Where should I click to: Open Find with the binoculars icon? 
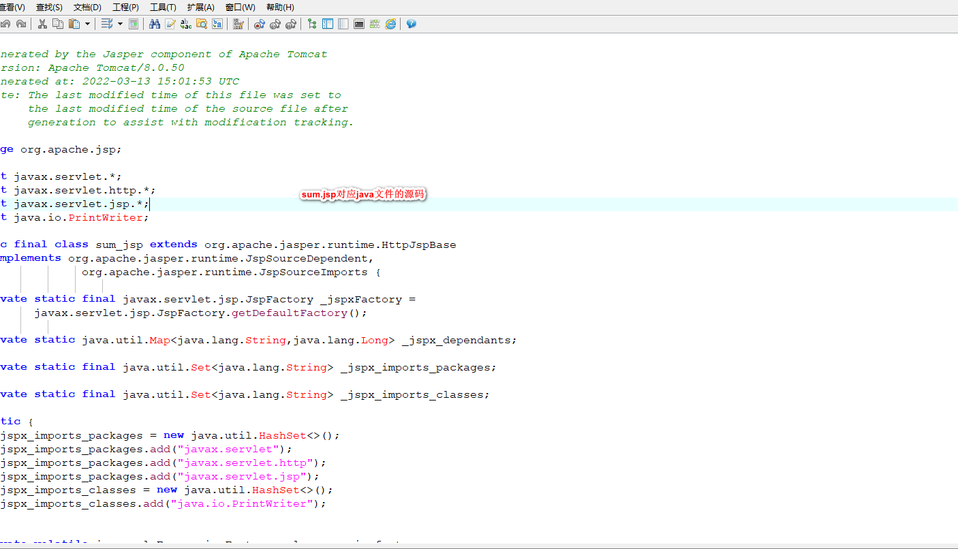point(155,24)
